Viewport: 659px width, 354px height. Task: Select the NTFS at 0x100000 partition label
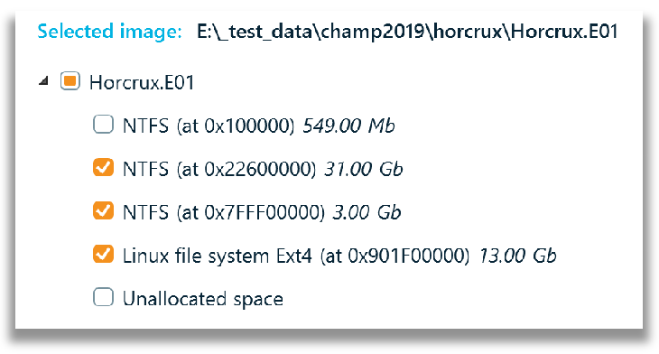(209, 126)
